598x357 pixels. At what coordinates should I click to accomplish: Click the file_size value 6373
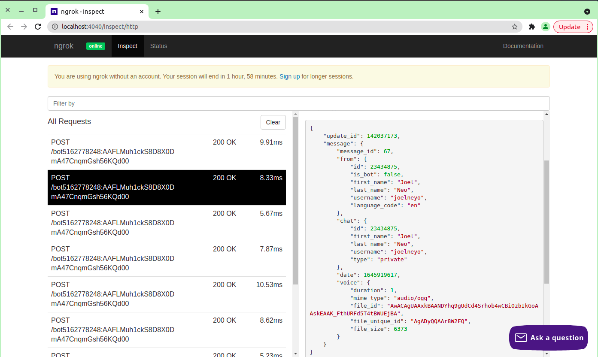pyautogui.click(x=400, y=329)
